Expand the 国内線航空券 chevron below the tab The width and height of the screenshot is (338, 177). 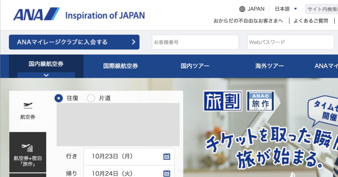coord(46,75)
